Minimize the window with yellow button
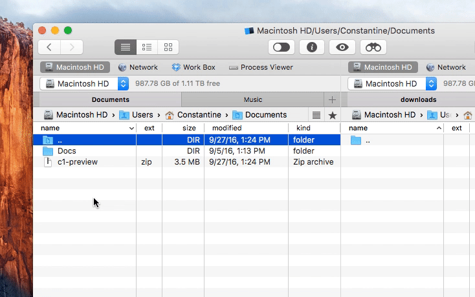The width and height of the screenshot is (475, 297). (x=55, y=30)
